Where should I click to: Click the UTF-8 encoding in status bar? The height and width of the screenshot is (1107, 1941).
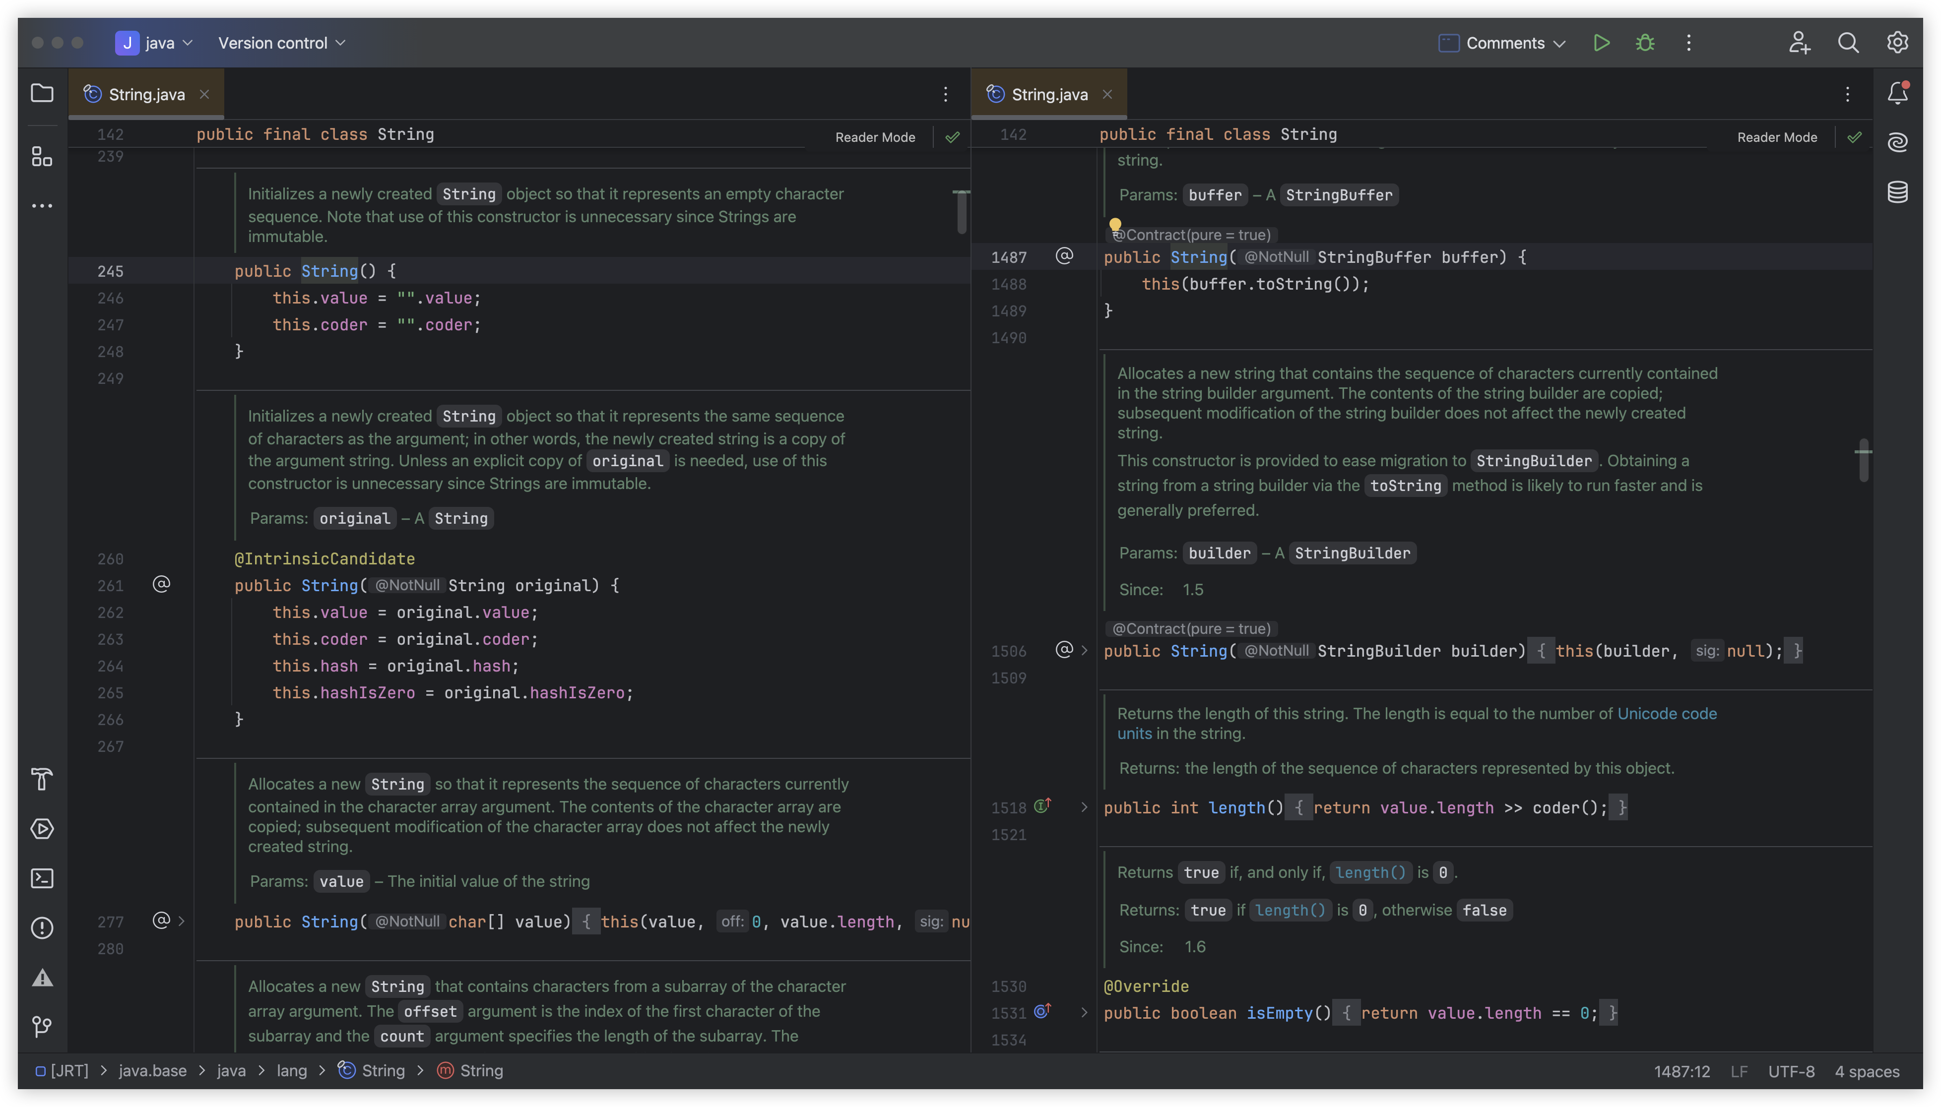pyautogui.click(x=1790, y=1071)
